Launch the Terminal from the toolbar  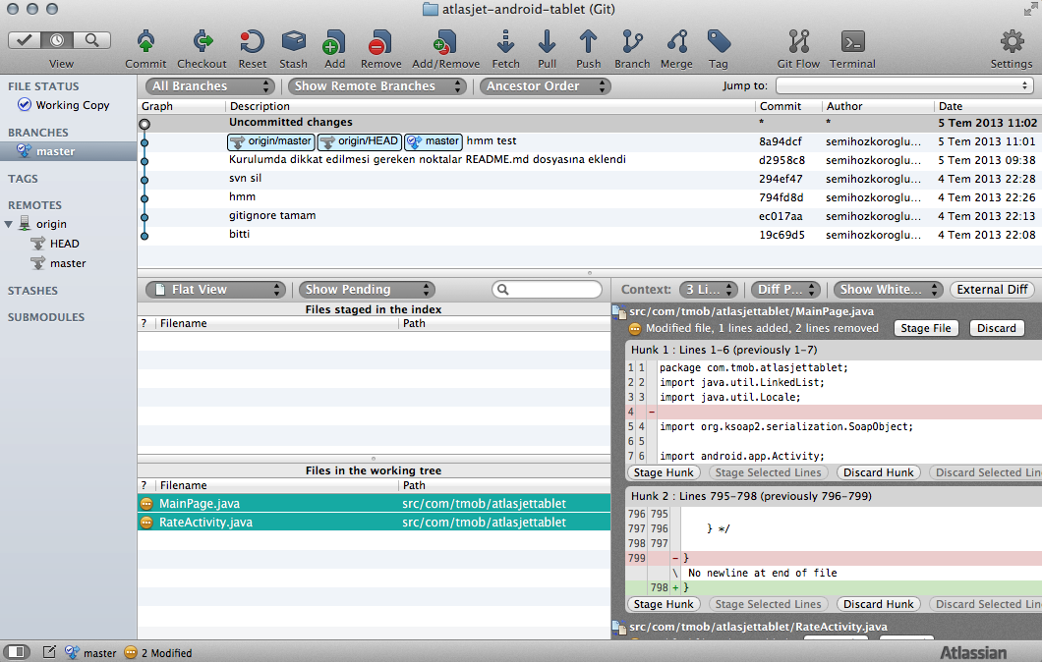click(x=852, y=42)
